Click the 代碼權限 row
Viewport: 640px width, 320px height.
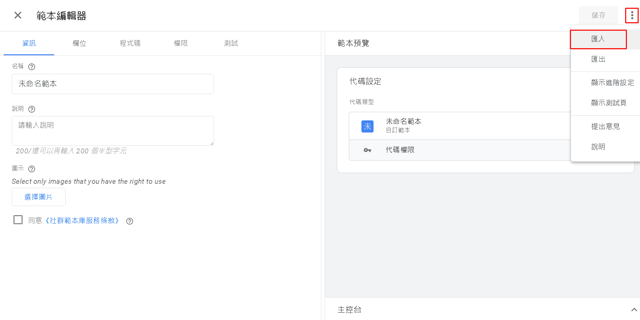[x=460, y=150]
